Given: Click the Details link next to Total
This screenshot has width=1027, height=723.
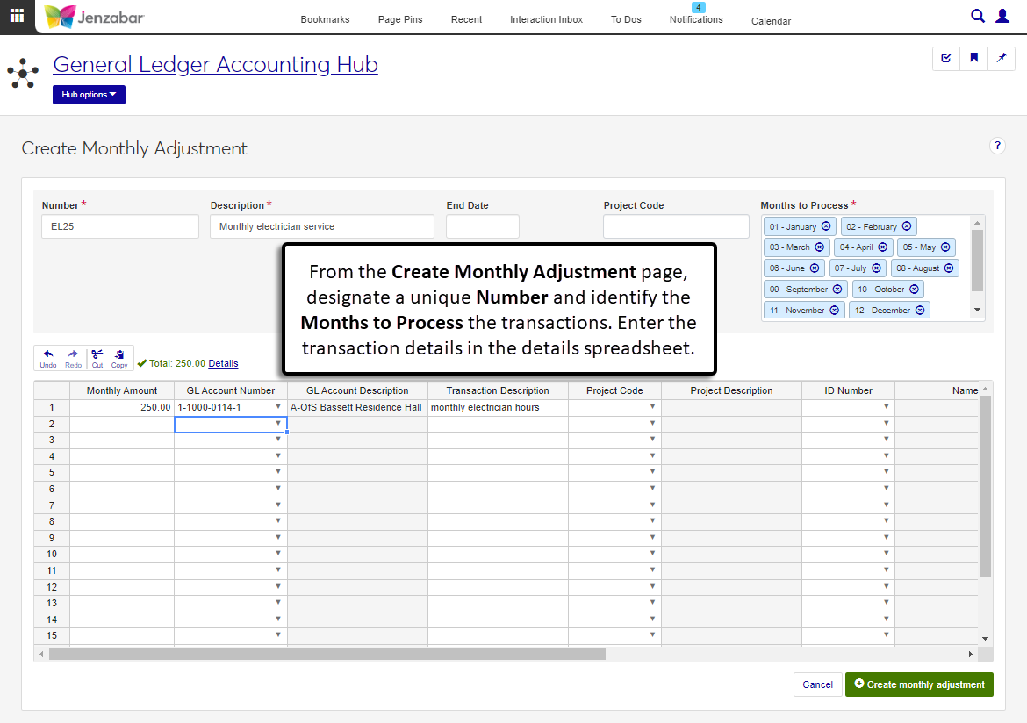Looking at the screenshot, I should [223, 363].
